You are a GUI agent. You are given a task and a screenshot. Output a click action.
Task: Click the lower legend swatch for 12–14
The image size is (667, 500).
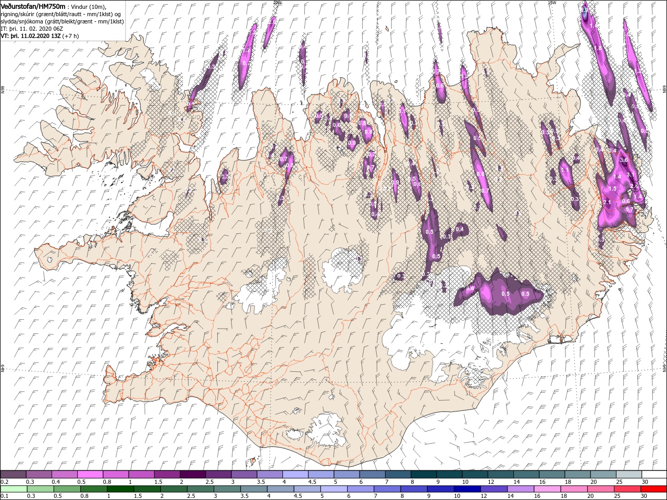[x=493, y=489]
